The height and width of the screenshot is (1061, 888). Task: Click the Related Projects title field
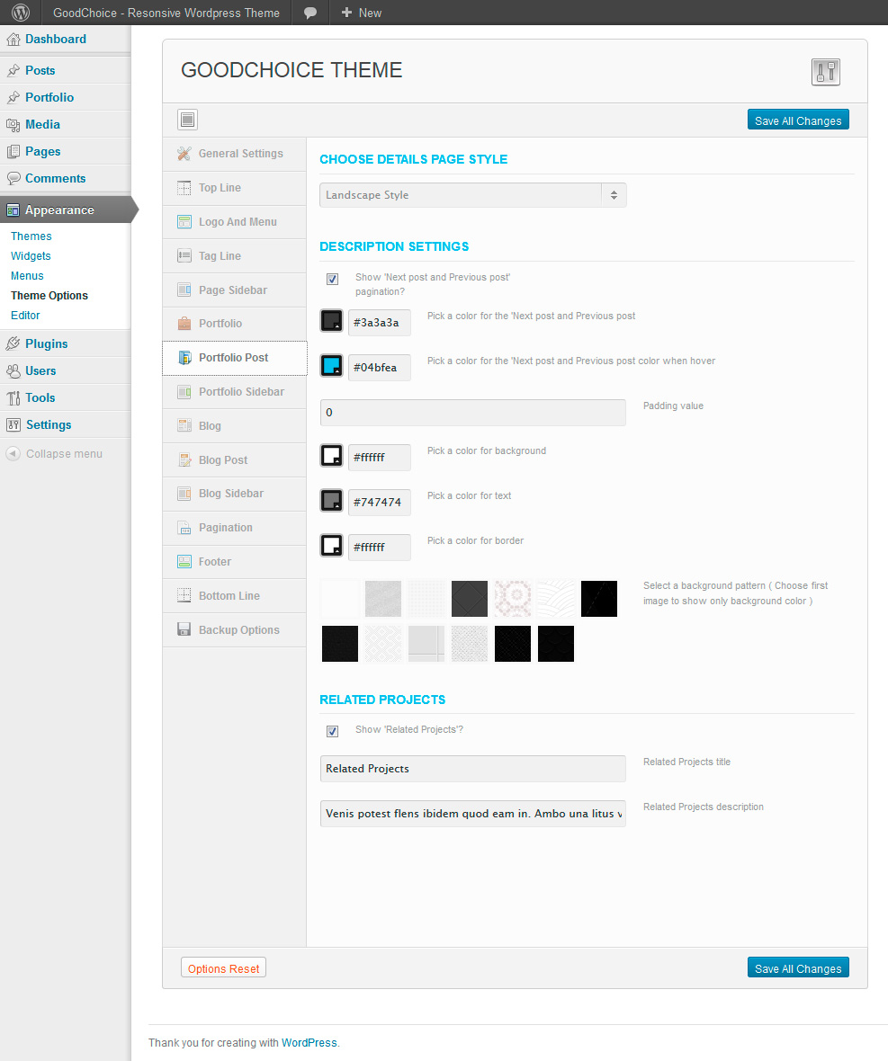[473, 769]
